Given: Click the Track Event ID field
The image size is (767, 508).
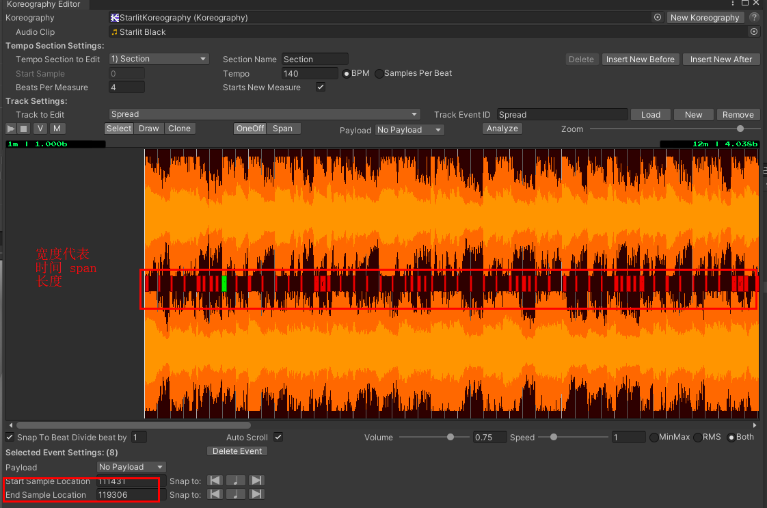Looking at the screenshot, I should coord(562,114).
